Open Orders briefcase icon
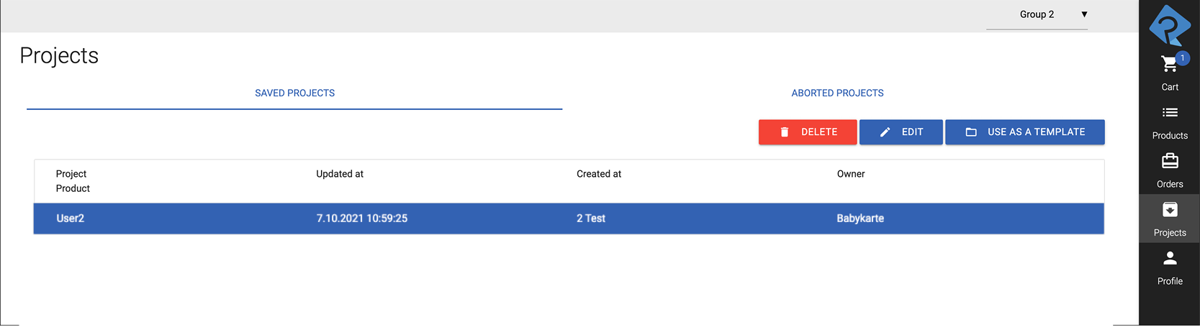1200x327 pixels. [1170, 161]
